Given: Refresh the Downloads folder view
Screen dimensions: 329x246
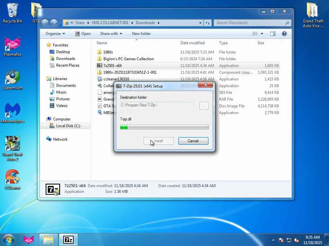Looking at the screenshot, I should (x=208, y=23).
